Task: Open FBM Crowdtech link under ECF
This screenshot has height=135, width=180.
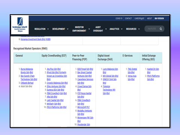Action: (57, 93)
